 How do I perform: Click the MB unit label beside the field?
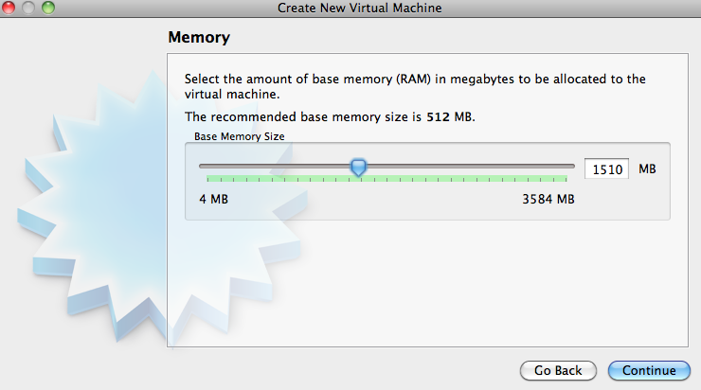(x=647, y=168)
